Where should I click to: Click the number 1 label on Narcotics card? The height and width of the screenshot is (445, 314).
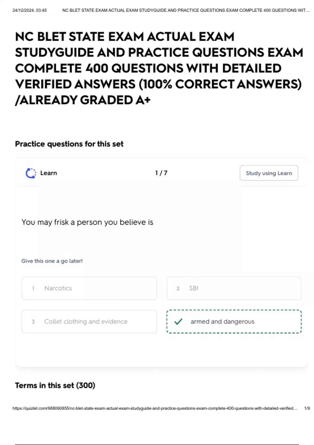point(33,288)
